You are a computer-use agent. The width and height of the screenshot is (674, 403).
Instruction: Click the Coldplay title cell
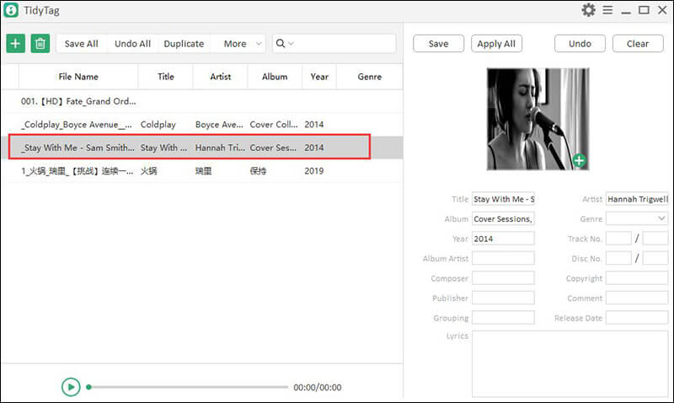(158, 124)
